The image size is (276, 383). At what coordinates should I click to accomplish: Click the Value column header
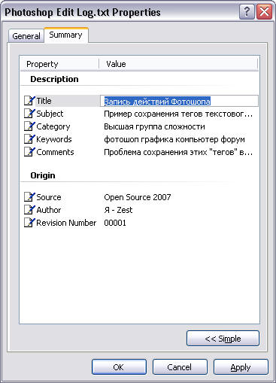178,64
